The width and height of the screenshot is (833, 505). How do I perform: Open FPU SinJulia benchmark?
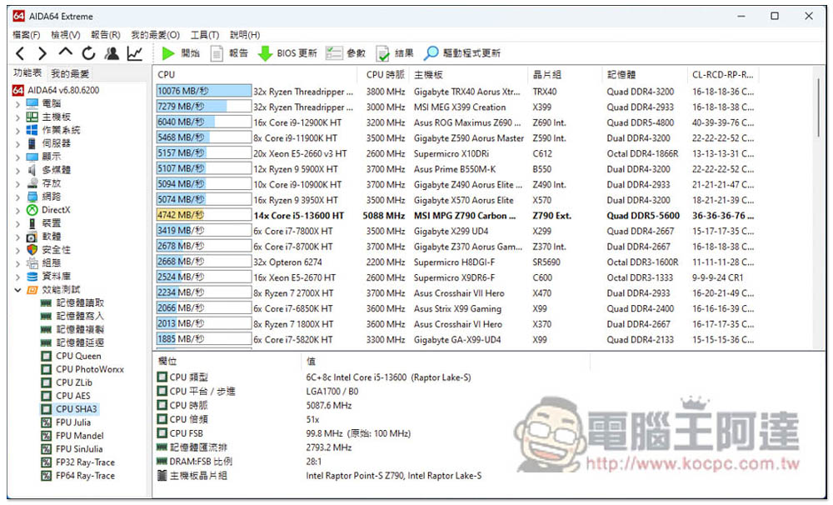[x=79, y=449]
